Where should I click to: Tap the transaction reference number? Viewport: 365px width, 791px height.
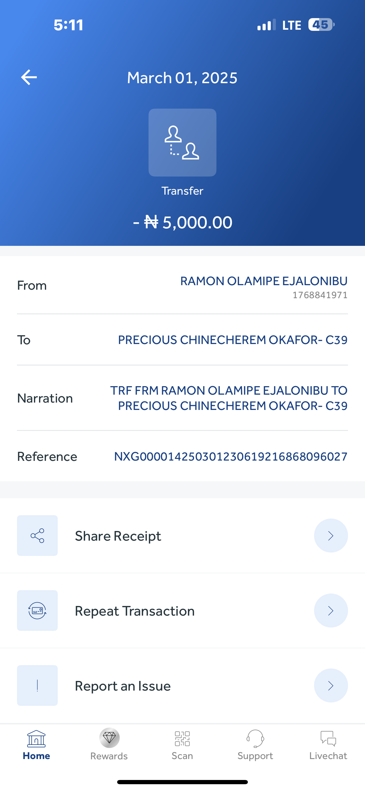tap(230, 457)
